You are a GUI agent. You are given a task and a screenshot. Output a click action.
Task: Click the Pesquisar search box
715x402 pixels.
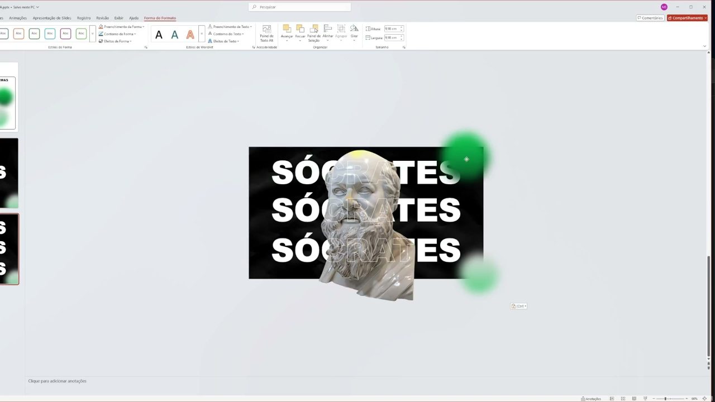(300, 7)
